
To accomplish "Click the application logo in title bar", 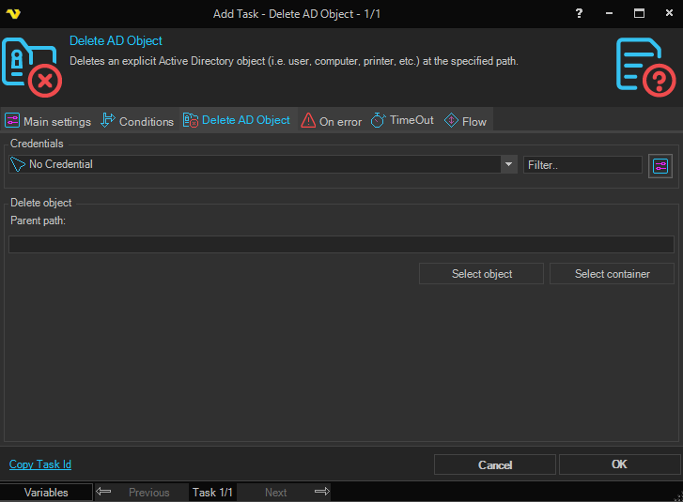I will coord(13,13).
